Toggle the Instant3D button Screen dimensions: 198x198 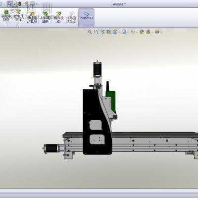coord(86,17)
